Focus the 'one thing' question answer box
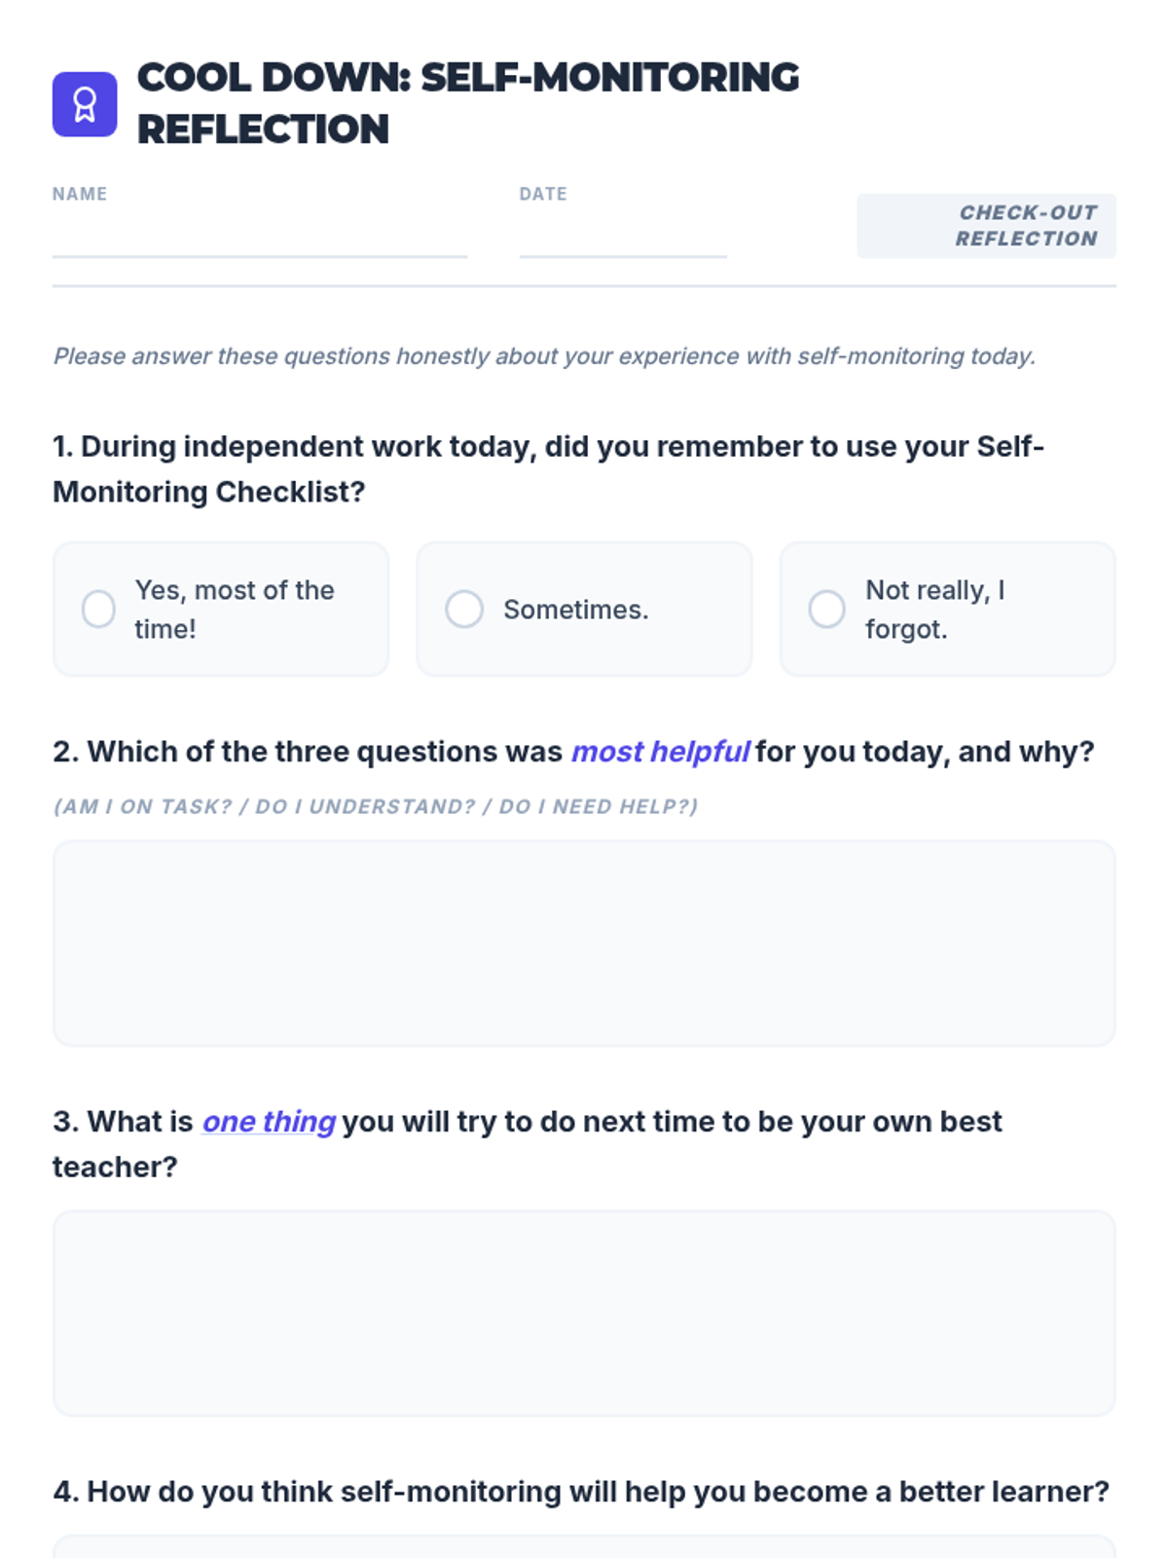This screenshot has width=1168, height=1558. click(x=584, y=1314)
